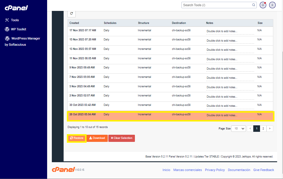283x179 pixels.
Task: Sort by the Created column header
Action: click(74, 23)
